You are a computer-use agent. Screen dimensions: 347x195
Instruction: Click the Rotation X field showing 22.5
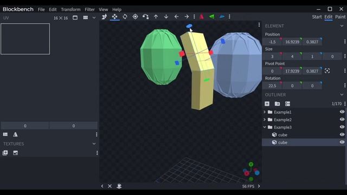pos(272,86)
